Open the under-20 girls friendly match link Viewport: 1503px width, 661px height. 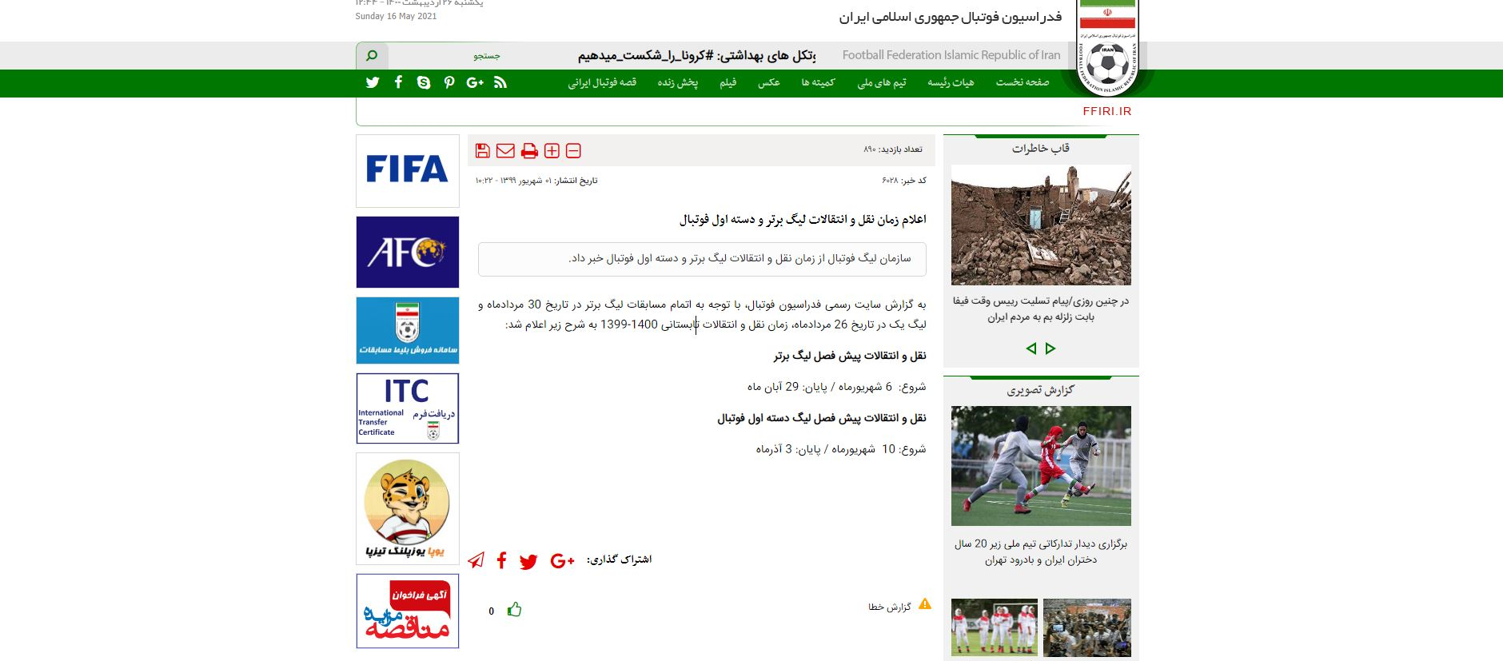tap(1041, 551)
